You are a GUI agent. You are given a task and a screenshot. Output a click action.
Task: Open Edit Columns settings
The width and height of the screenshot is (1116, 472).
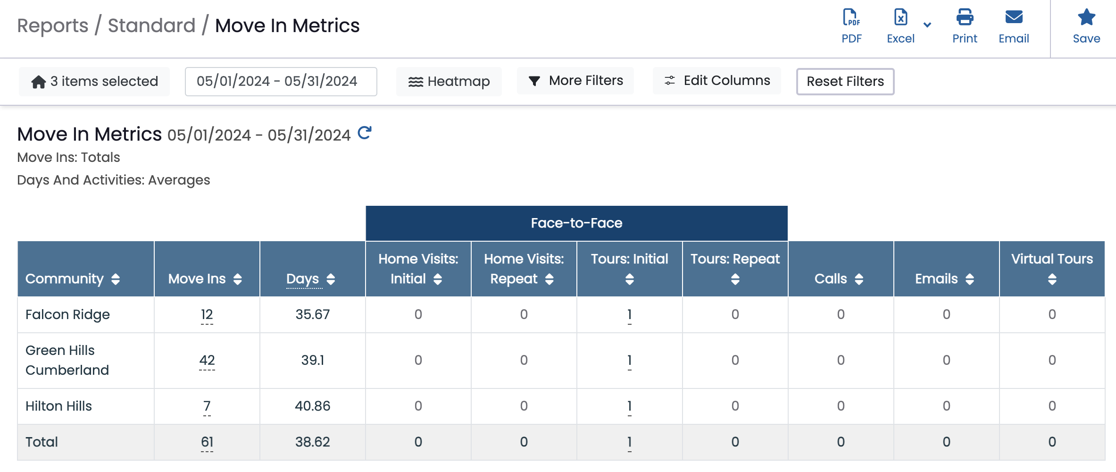(717, 81)
